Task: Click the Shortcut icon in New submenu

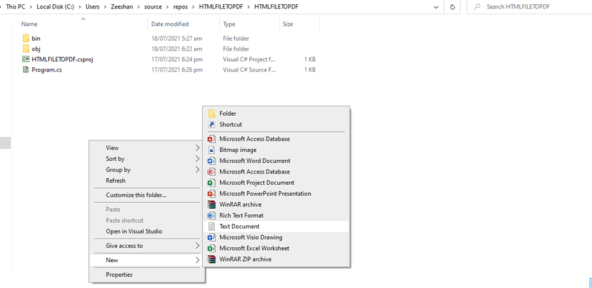Action: pos(212,124)
